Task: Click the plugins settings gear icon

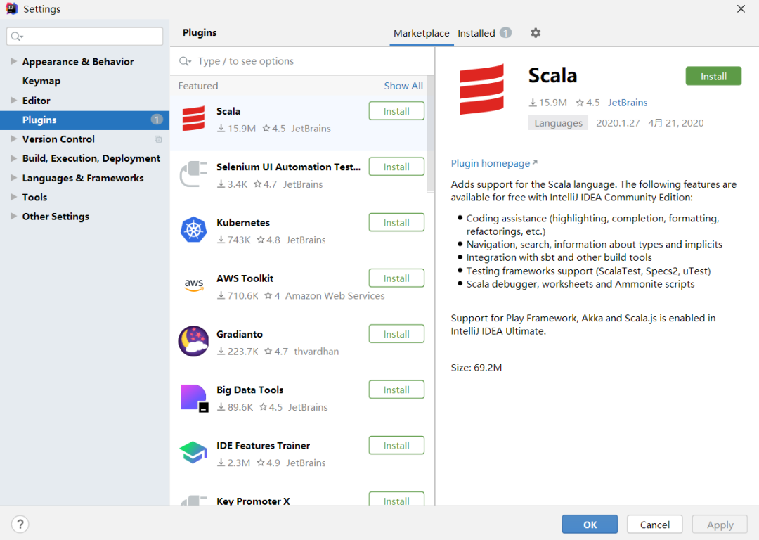Action: (535, 33)
